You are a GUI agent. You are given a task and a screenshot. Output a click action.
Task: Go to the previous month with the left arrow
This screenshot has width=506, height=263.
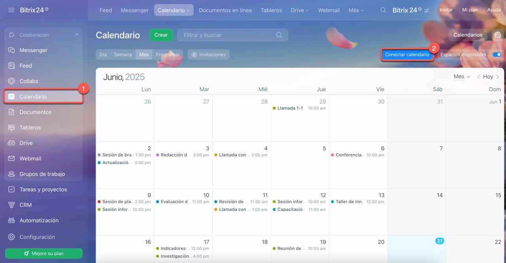click(x=478, y=77)
